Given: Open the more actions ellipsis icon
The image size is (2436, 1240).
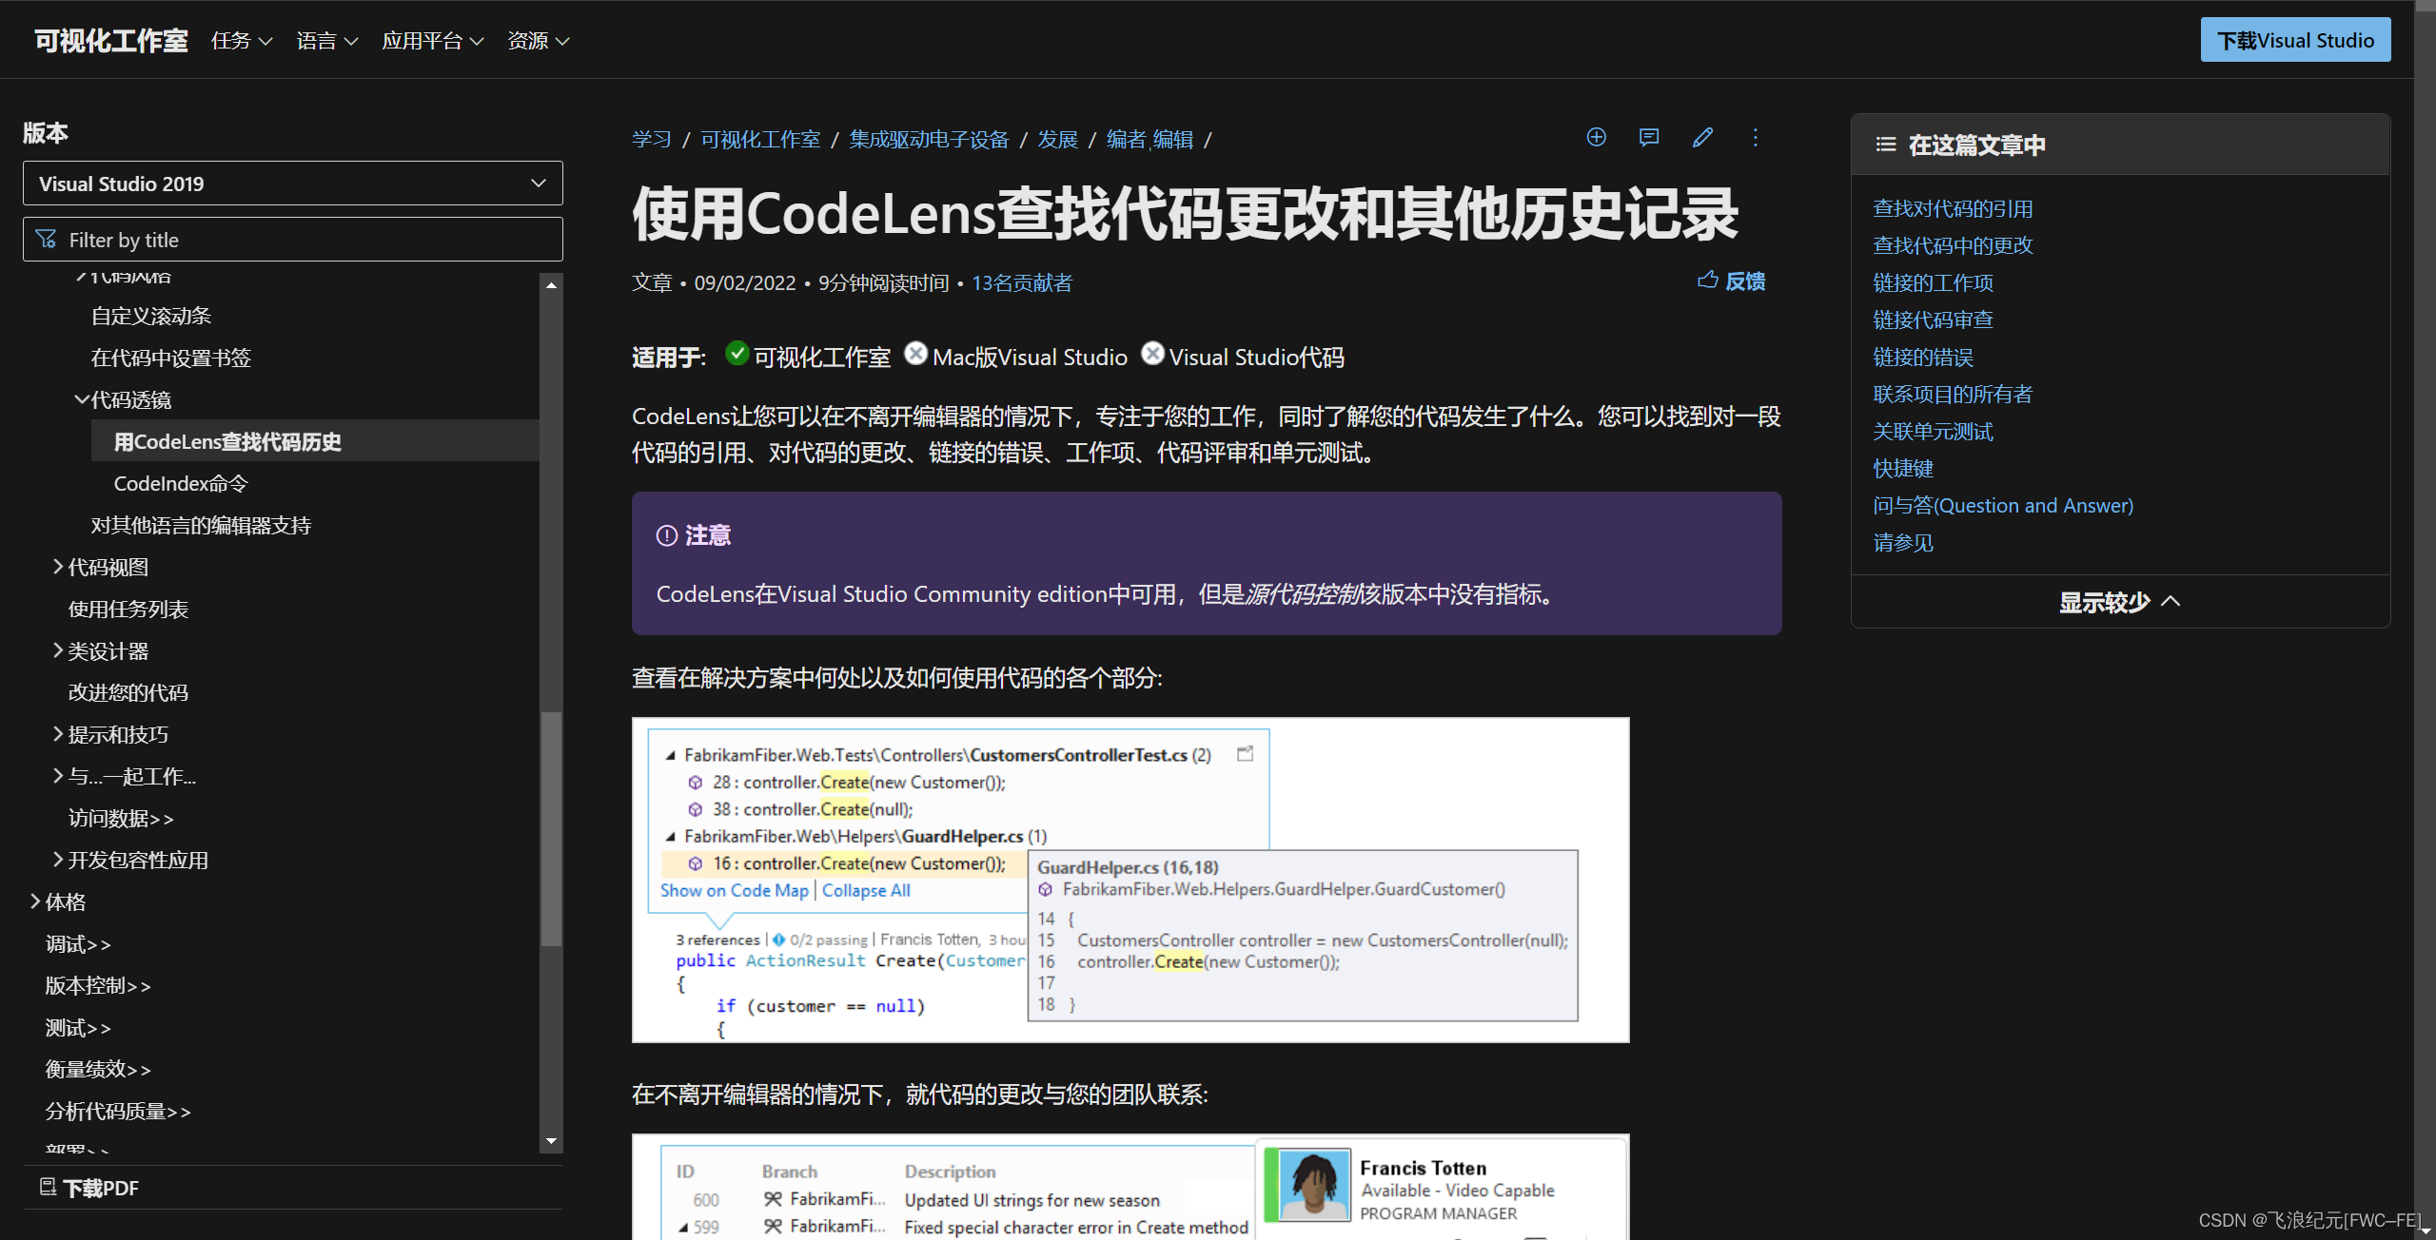Looking at the screenshot, I should [x=1756, y=137].
